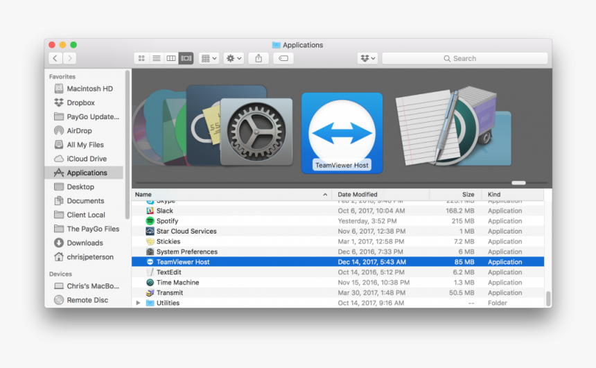
Task: Sort by the Size column header
Action: (456, 194)
